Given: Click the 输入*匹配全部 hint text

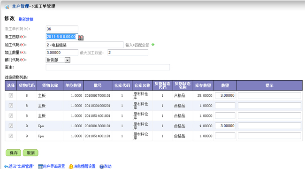Looking at the screenshot, I should pos(137,45).
